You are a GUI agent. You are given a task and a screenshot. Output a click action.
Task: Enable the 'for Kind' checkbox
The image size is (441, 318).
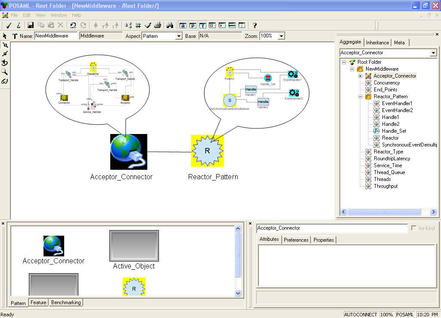[414, 228]
